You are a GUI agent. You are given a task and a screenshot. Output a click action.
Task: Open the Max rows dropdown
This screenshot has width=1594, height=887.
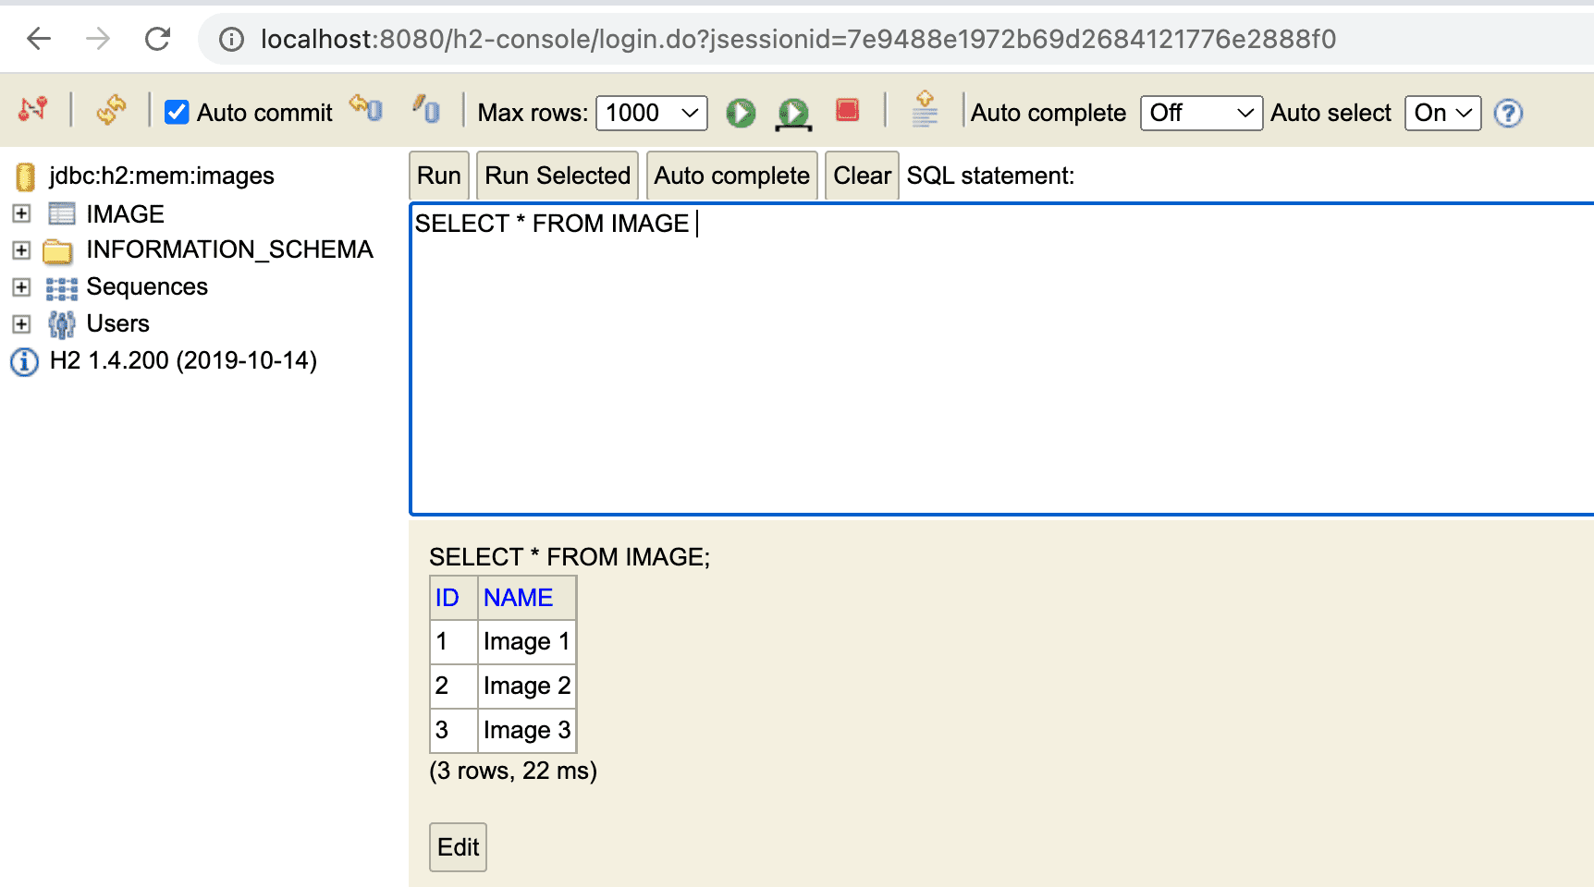tap(651, 113)
